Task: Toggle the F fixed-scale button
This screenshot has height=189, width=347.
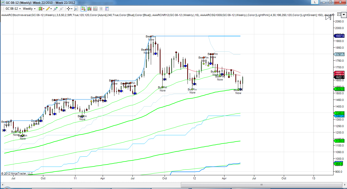Action: click(x=339, y=14)
